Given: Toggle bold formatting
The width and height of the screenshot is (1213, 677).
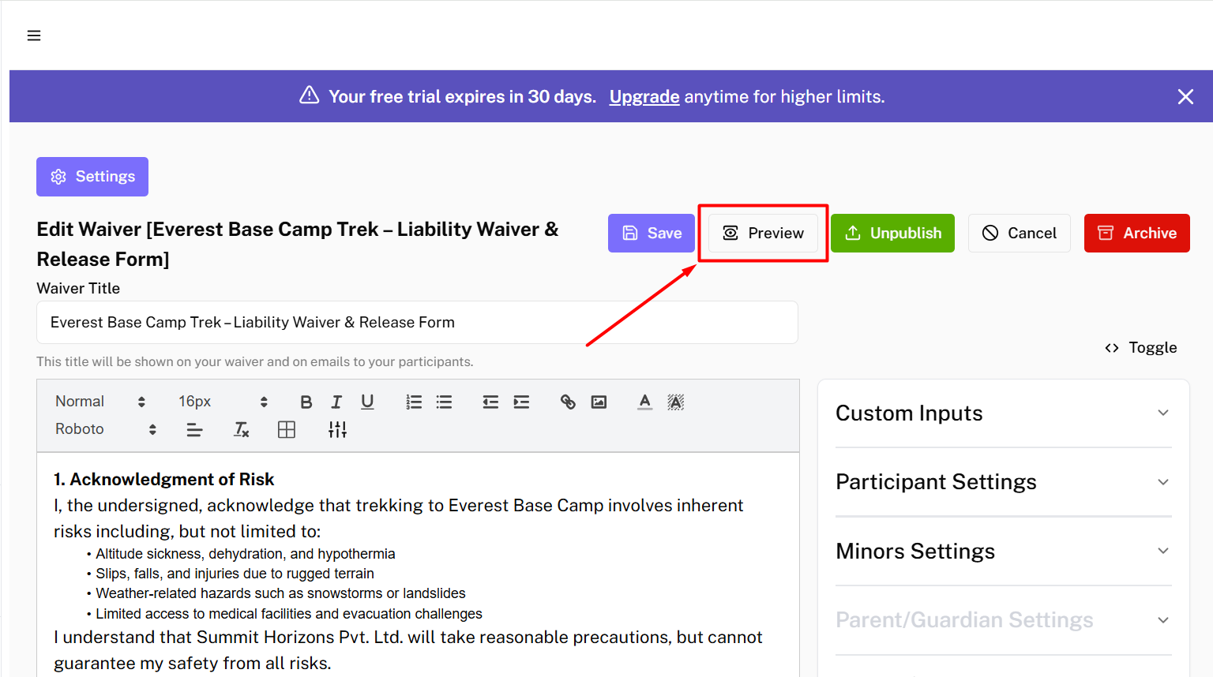Looking at the screenshot, I should (x=306, y=402).
